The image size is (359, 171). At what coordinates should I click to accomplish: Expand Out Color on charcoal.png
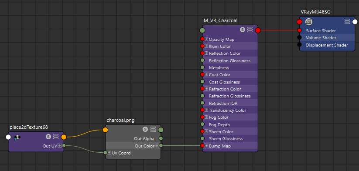(157, 145)
